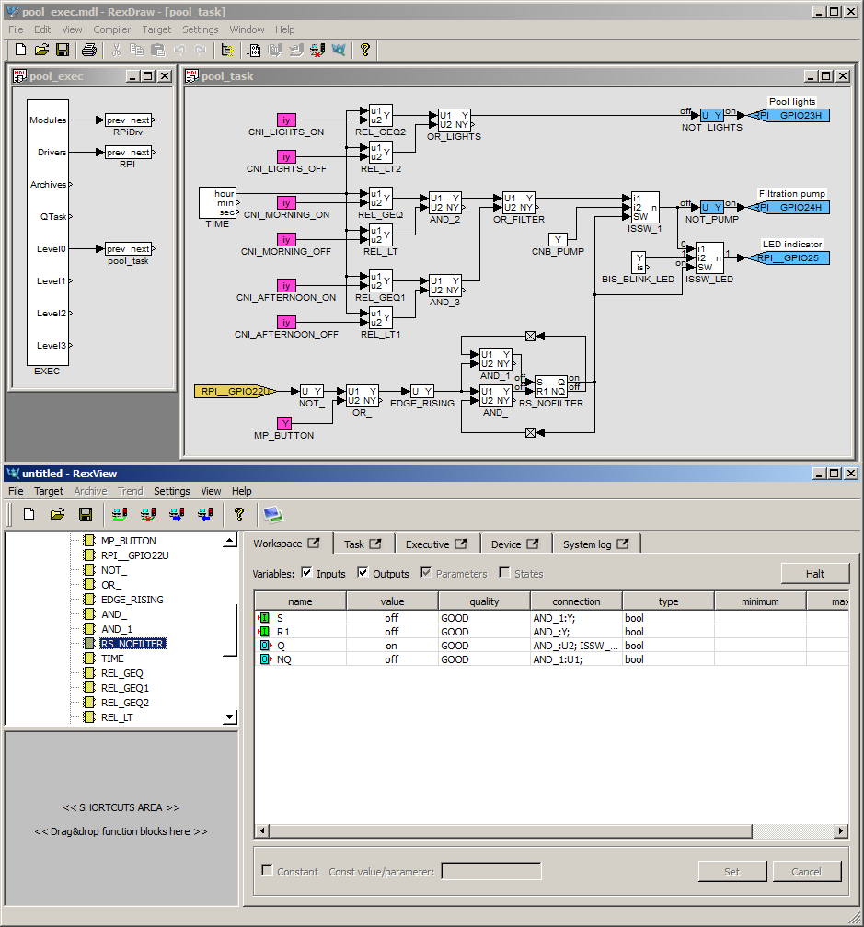864x927 pixels.
Task: Click the disconnect target icon in RexDraw toolbar
Action: click(317, 51)
